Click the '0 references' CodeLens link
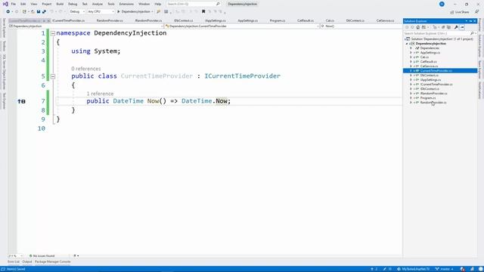484x272 pixels. pos(85,69)
